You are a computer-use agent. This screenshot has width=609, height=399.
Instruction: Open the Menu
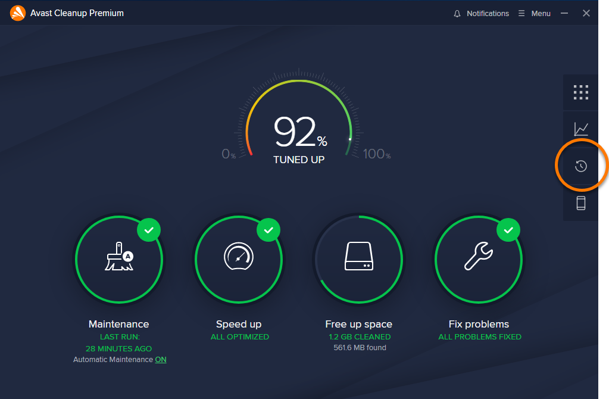[535, 14]
